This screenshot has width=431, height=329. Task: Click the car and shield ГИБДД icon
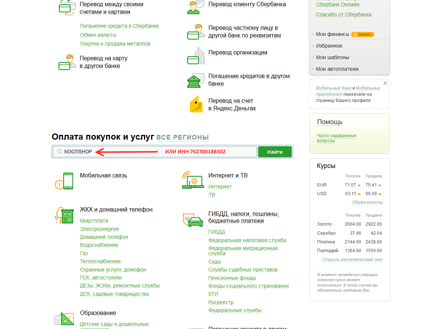click(193, 219)
